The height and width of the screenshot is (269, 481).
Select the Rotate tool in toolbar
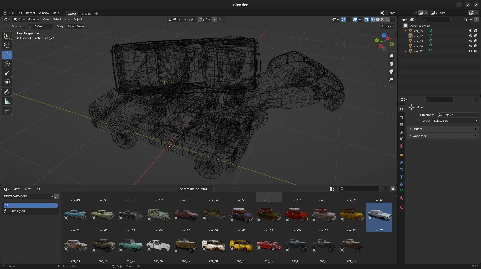pyautogui.click(x=7, y=64)
